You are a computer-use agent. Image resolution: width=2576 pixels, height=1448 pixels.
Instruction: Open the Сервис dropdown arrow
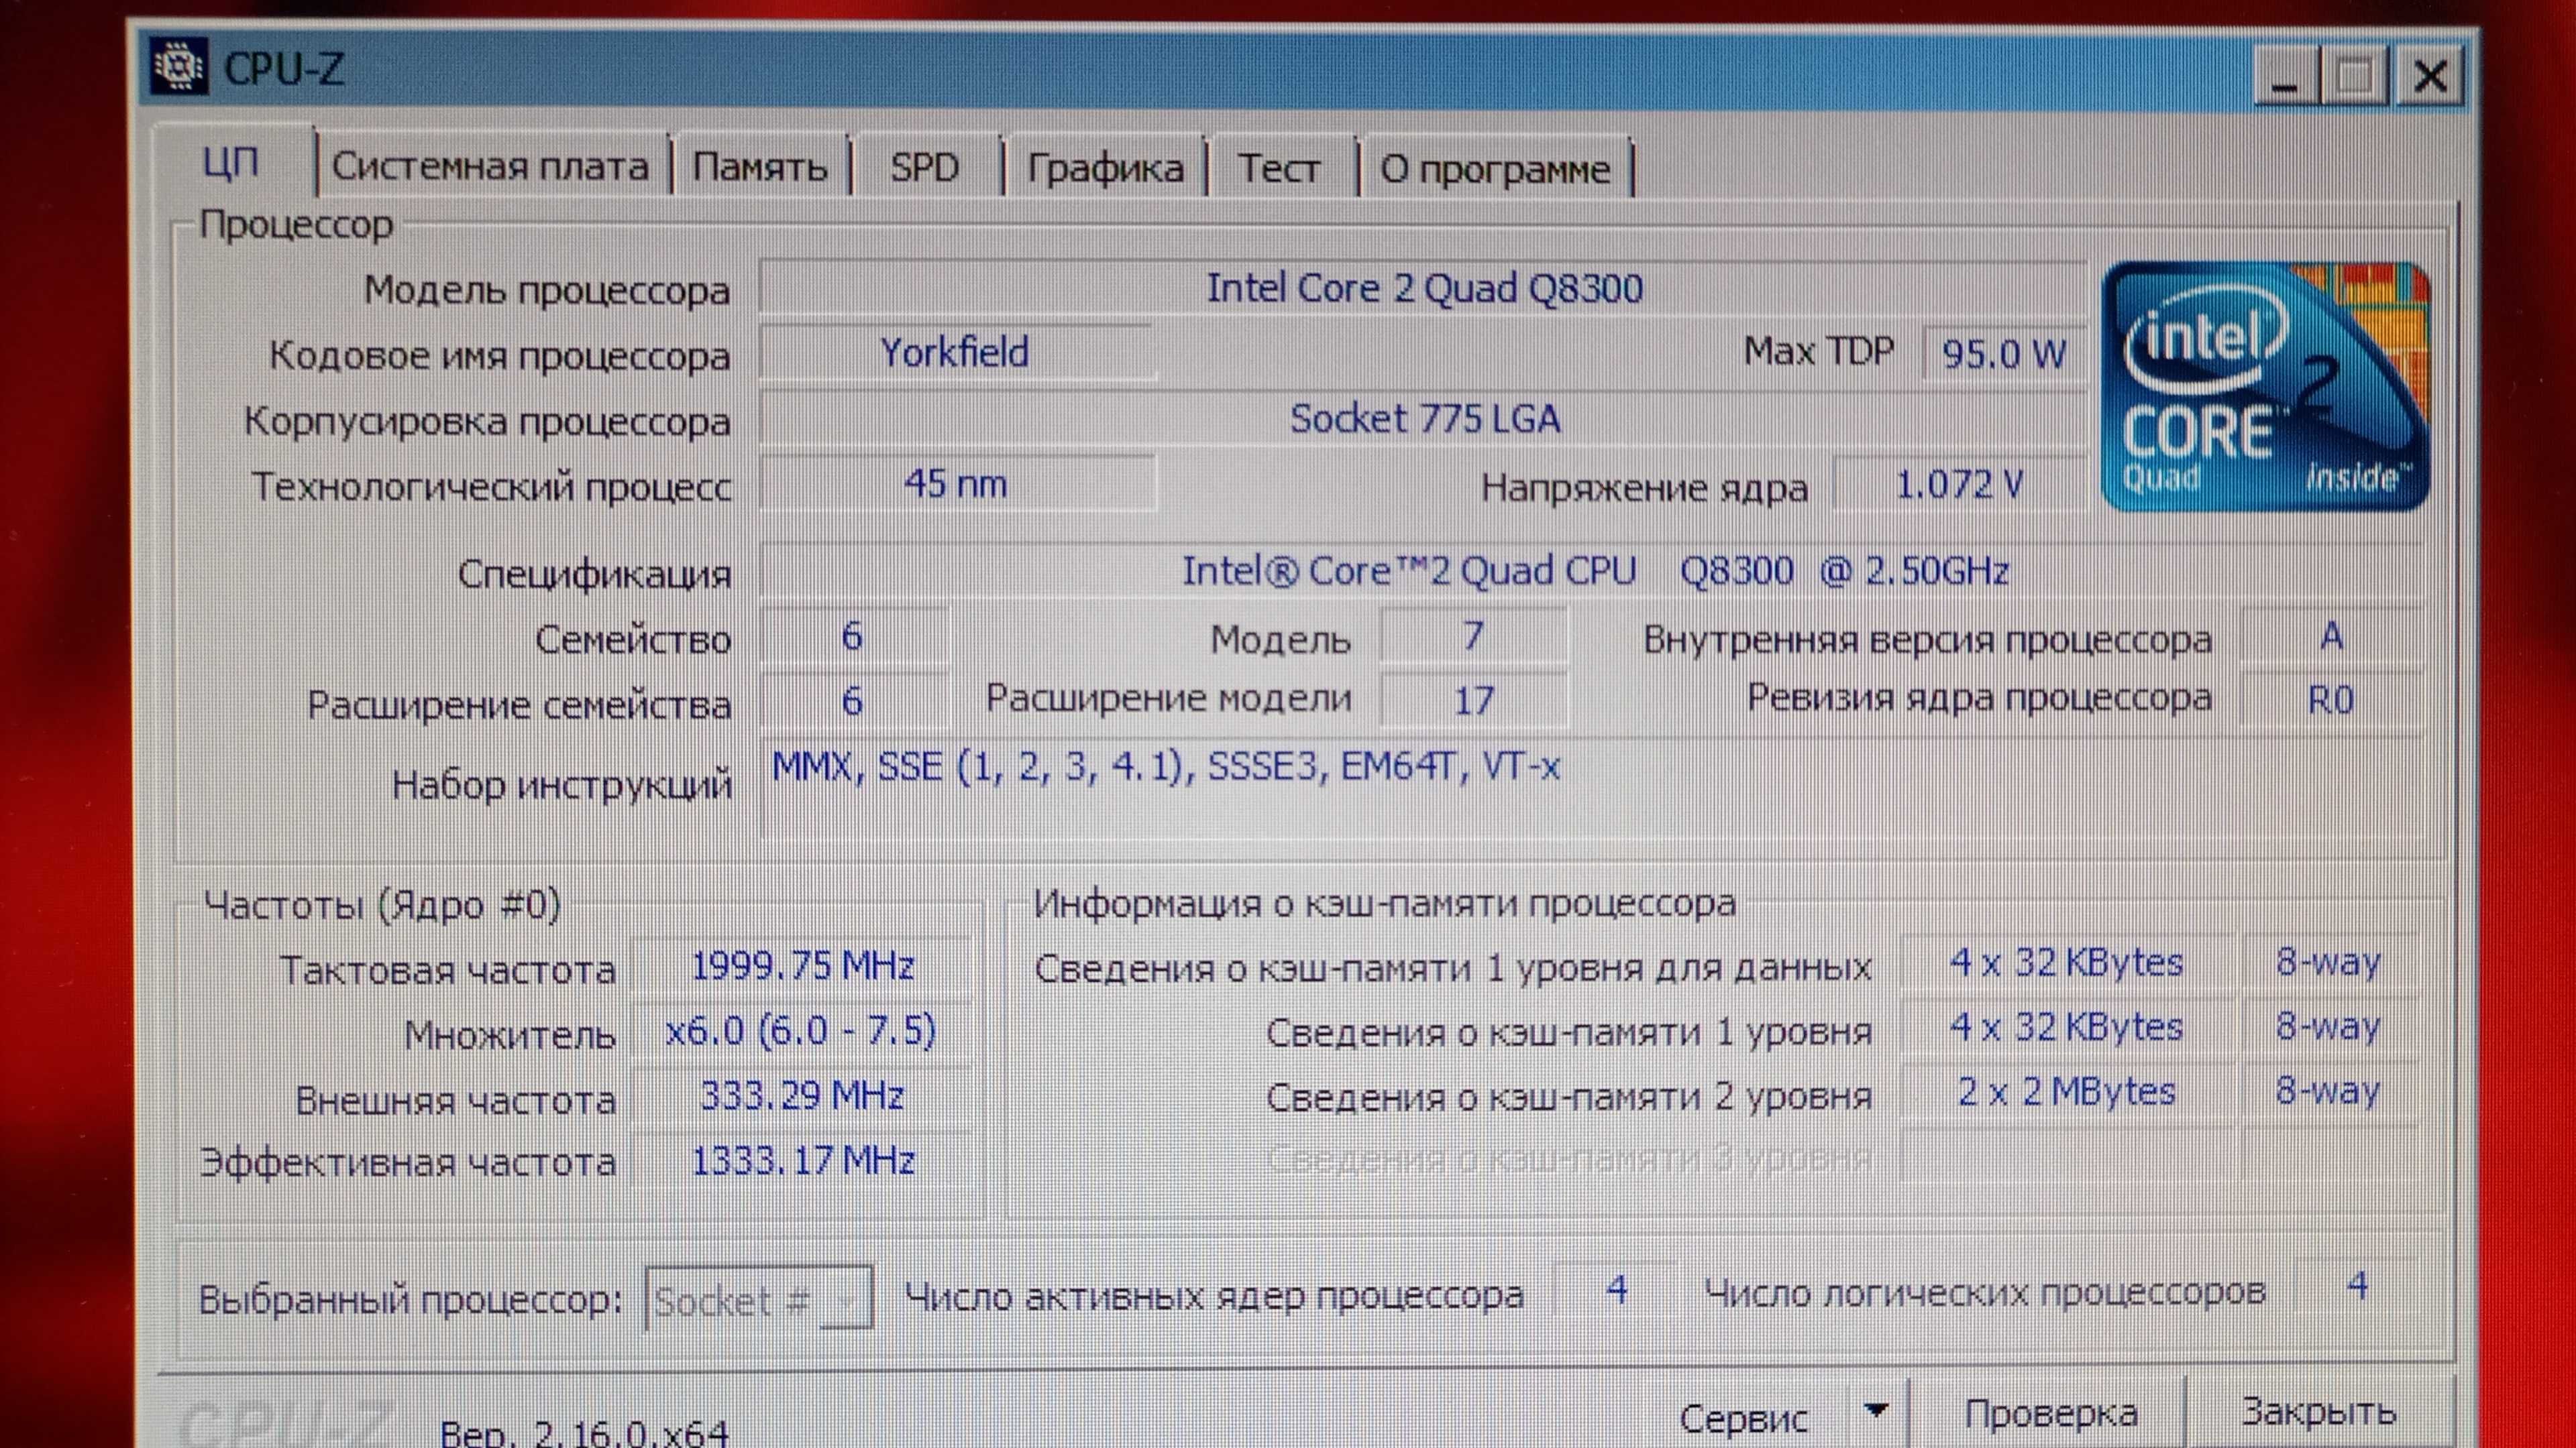(1877, 1411)
